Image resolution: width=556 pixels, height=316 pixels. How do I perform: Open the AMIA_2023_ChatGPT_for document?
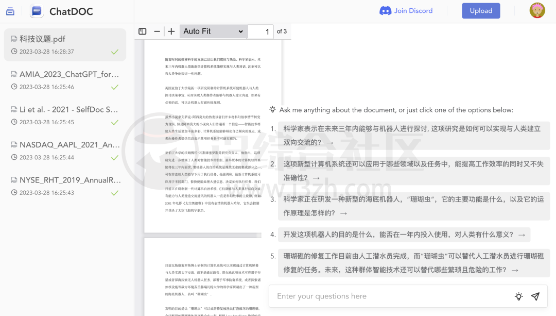point(65,80)
